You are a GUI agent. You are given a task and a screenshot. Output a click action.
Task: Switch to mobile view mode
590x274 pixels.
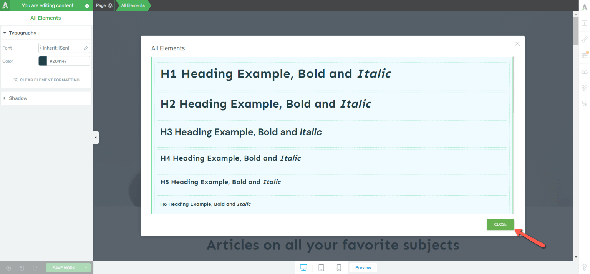(339, 267)
